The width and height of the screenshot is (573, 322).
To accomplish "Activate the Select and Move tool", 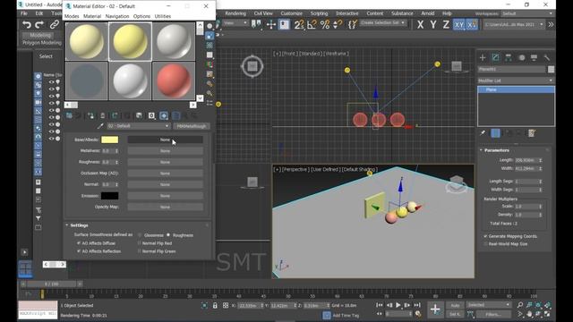I will pos(270,24).
